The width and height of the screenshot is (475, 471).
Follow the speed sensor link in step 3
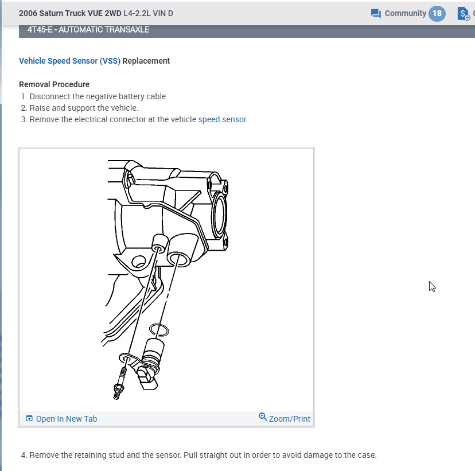[x=222, y=119]
